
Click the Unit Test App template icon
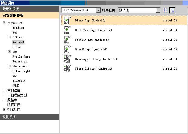click(67, 30)
